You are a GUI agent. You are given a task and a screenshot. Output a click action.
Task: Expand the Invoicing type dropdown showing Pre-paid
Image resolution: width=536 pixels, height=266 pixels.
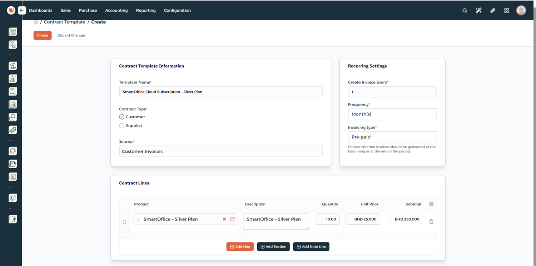point(392,137)
